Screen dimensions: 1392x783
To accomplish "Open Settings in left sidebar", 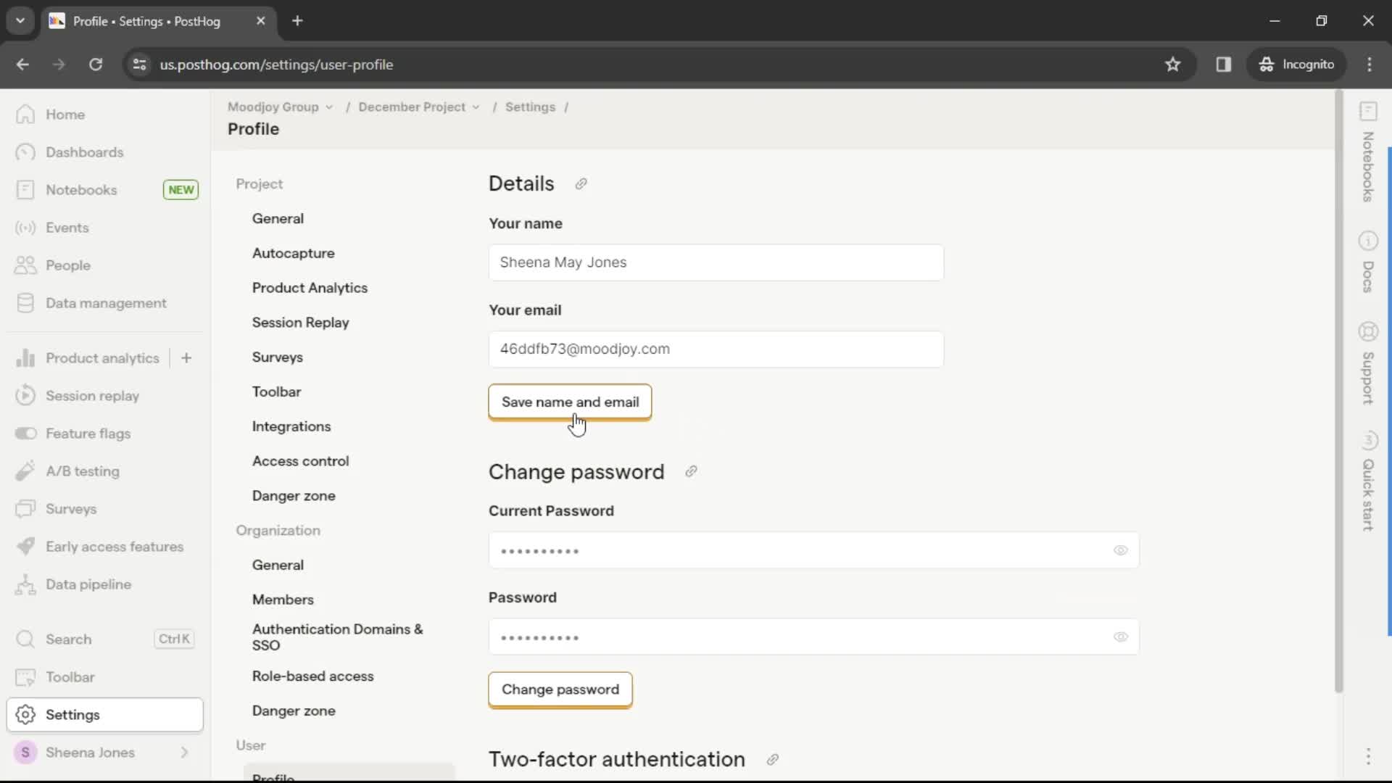I will coord(104,715).
